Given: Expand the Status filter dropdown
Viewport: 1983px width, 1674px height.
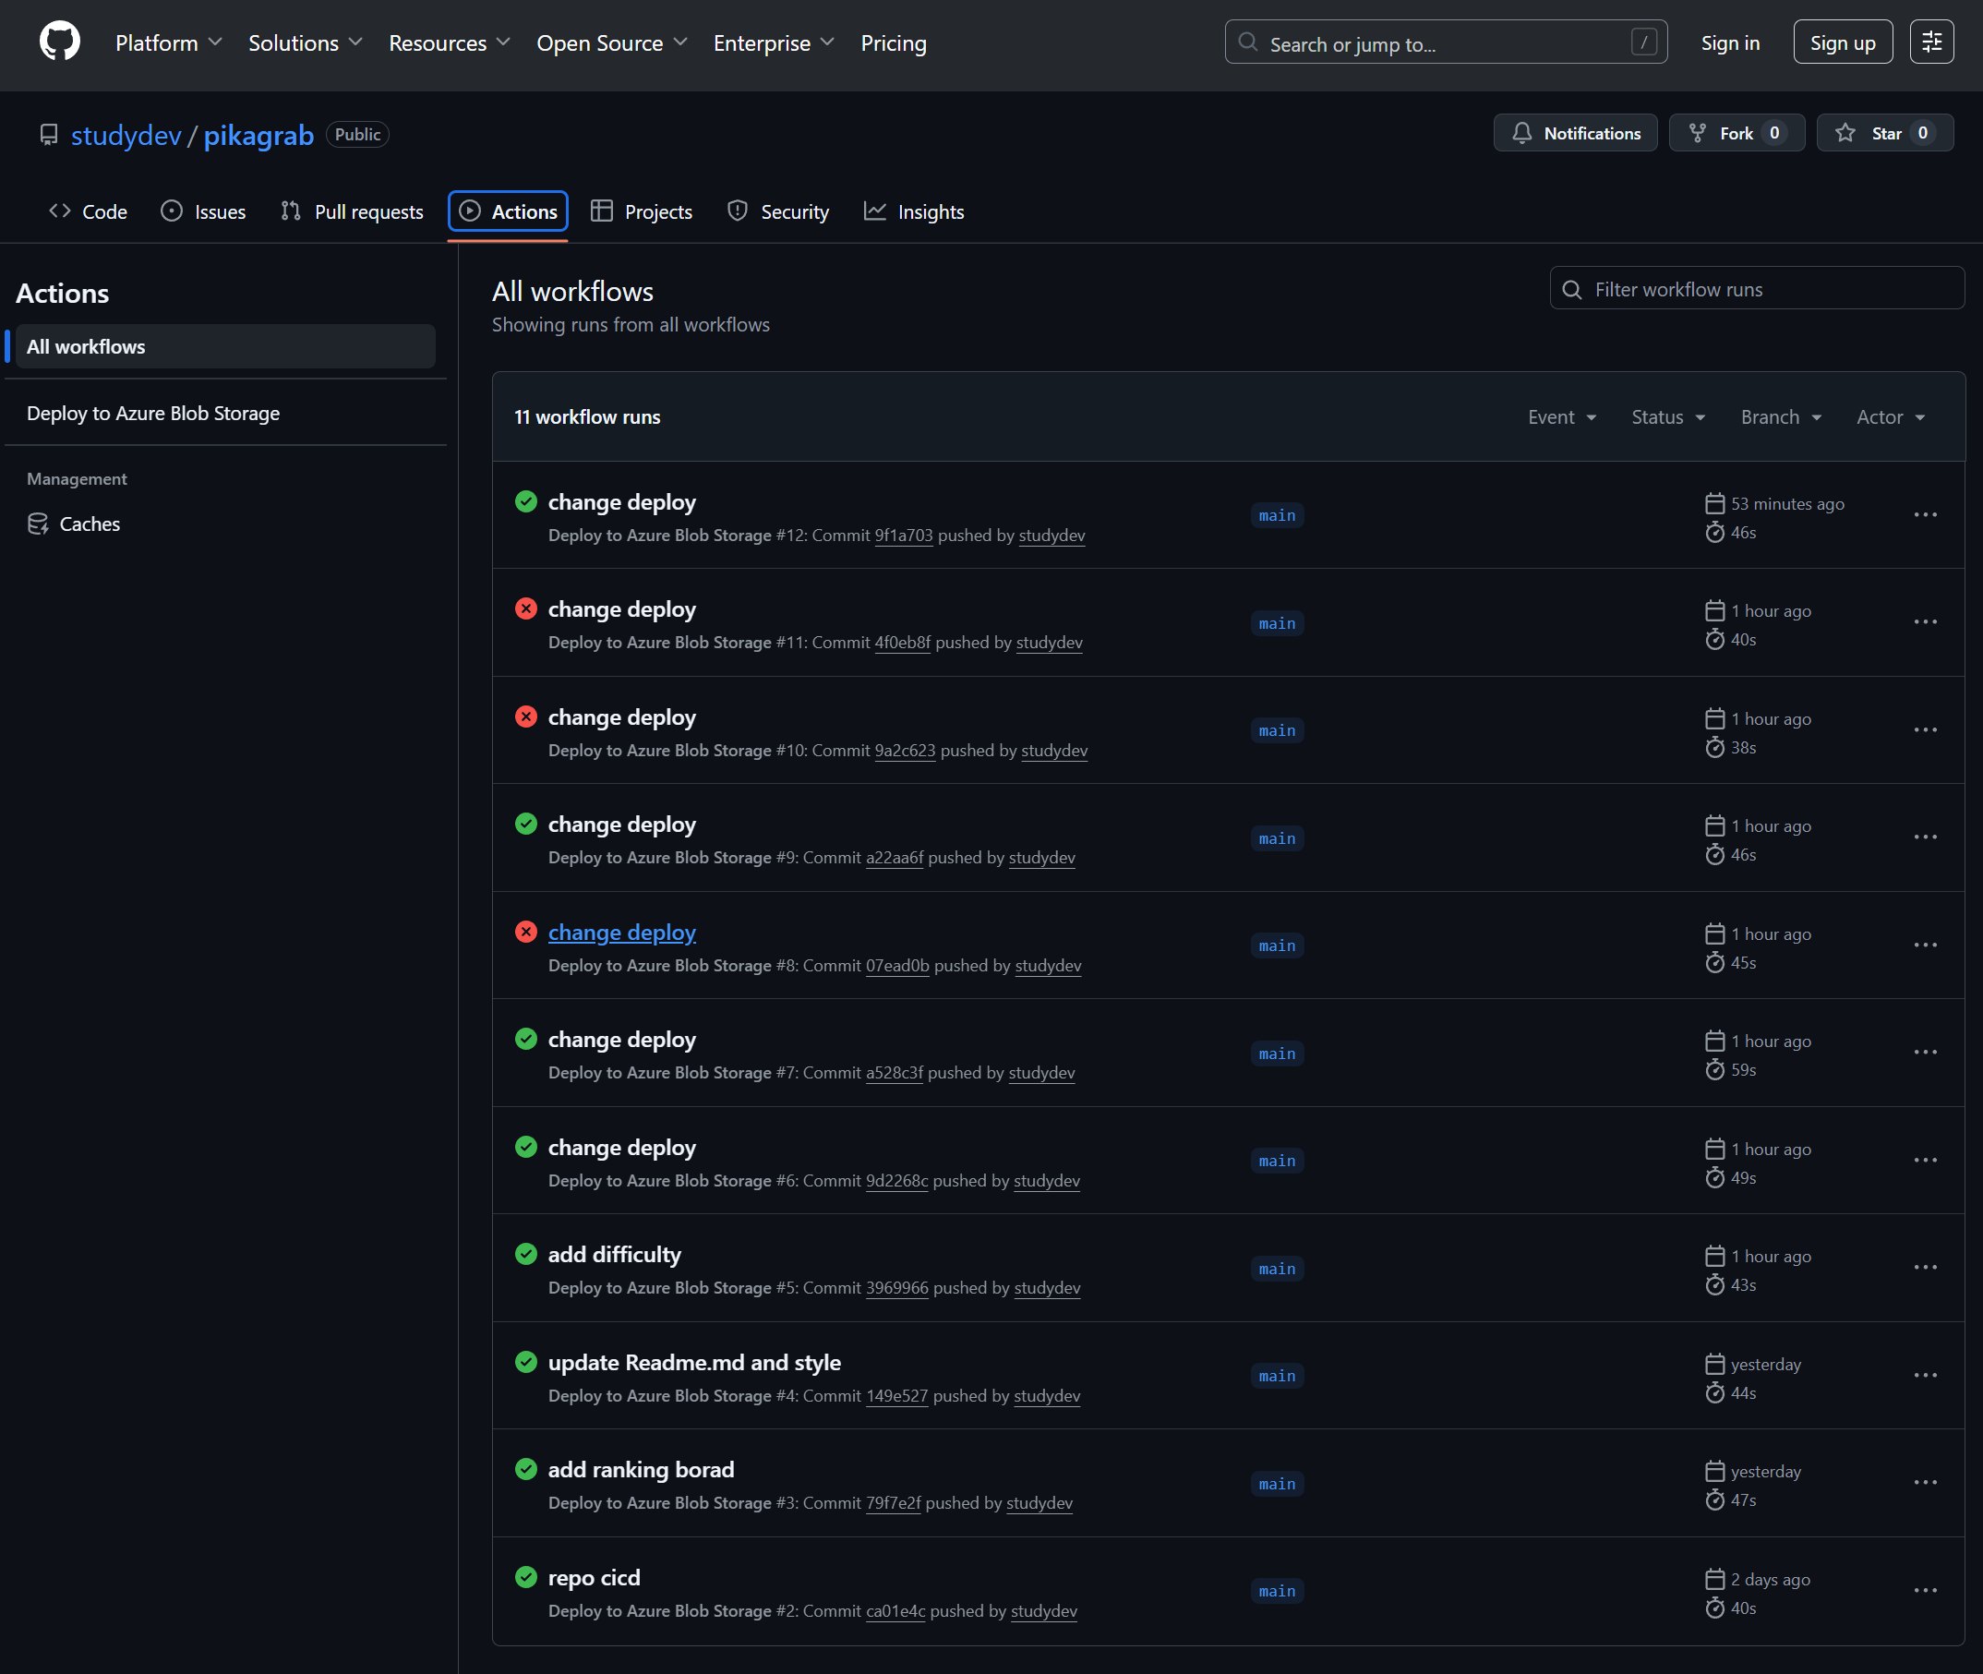Looking at the screenshot, I should [1668, 417].
